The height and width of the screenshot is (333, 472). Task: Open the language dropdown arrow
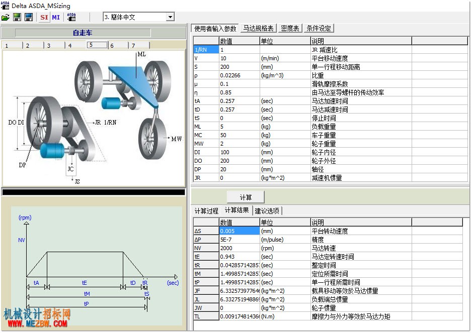click(x=171, y=17)
